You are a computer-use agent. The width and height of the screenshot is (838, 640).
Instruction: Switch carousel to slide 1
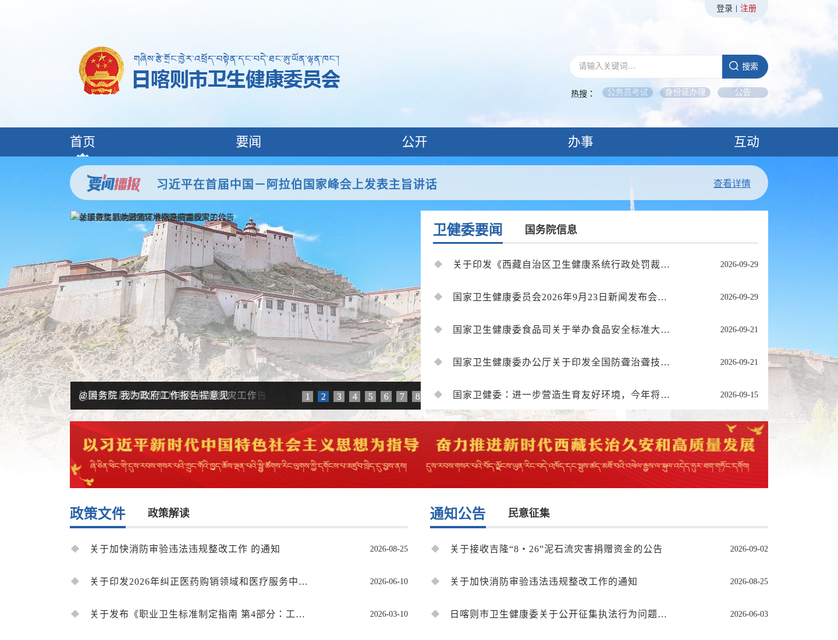(308, 396)
